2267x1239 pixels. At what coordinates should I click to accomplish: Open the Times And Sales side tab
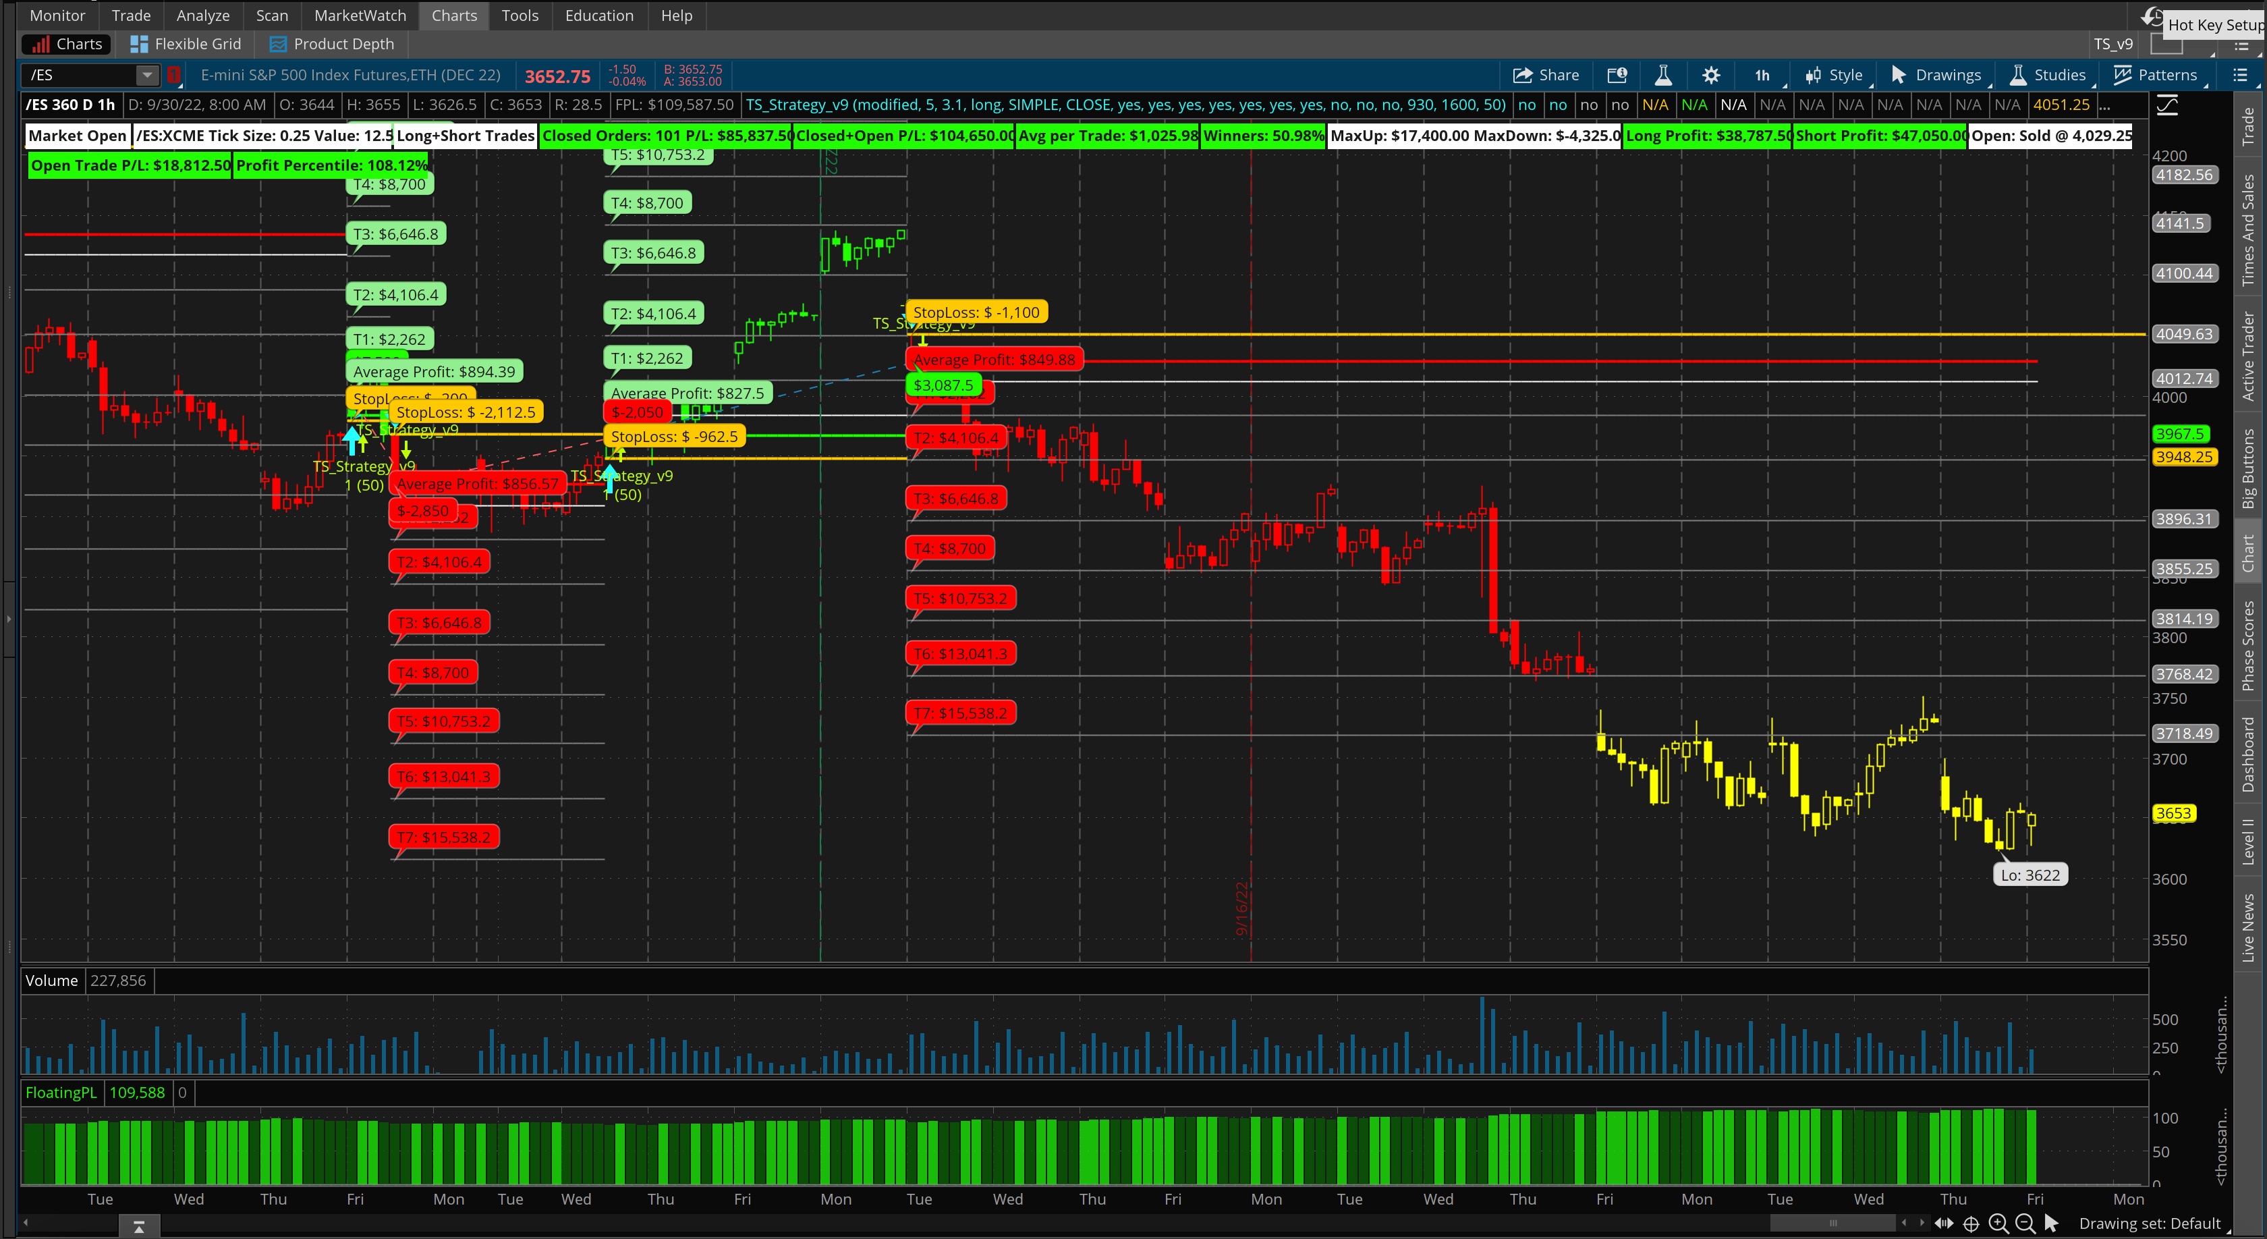point(2247,229)
